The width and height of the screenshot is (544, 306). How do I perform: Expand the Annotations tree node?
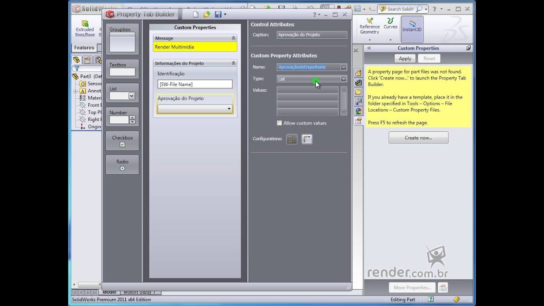(75, 91)
